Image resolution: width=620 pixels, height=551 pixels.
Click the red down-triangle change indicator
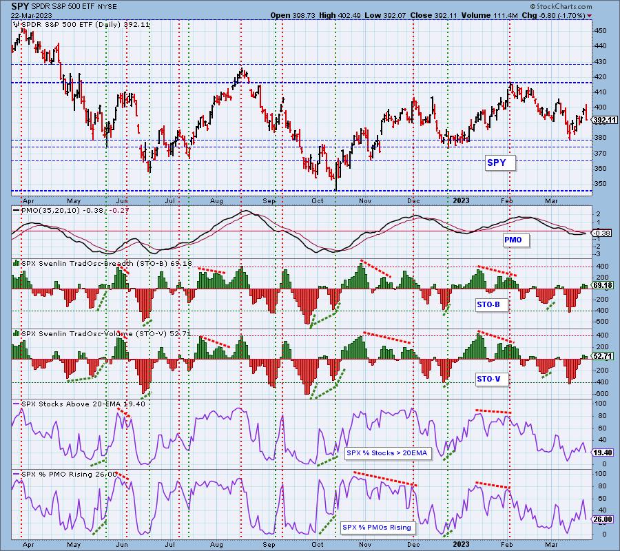pos(590,16)
